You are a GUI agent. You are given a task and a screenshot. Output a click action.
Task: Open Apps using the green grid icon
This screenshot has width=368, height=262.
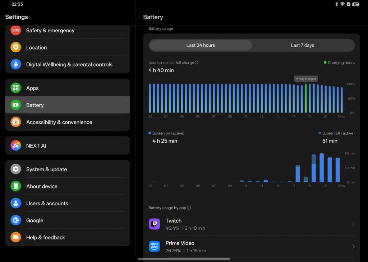coord(15,88)
